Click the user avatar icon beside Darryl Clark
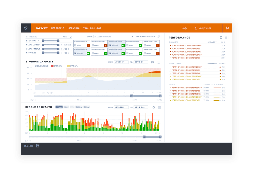Screen dimensions: 253x178 pos(196,28)
